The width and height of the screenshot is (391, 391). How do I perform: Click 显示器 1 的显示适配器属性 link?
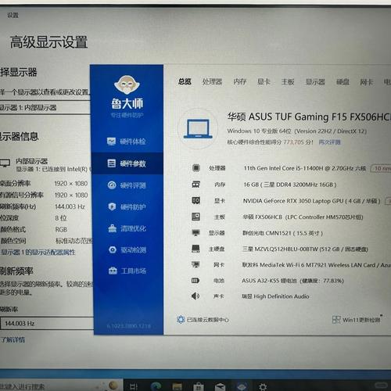coord(38,252)
